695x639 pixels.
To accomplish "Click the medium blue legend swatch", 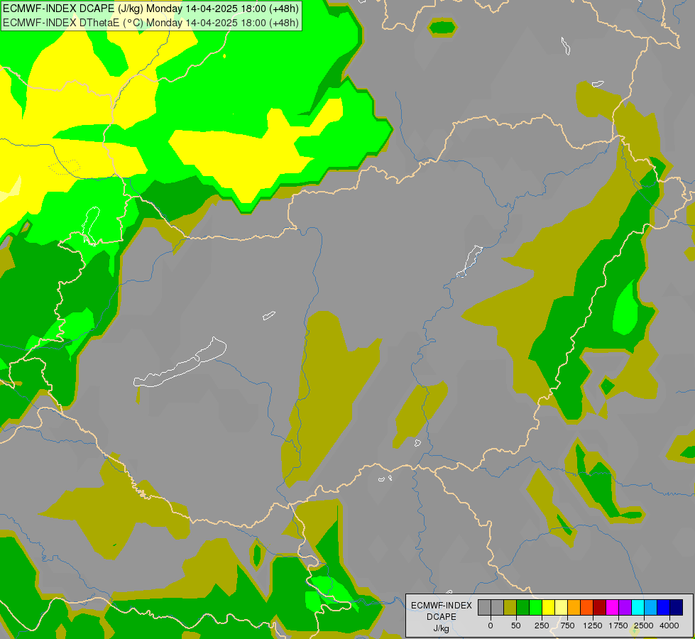I will (664, 607).
